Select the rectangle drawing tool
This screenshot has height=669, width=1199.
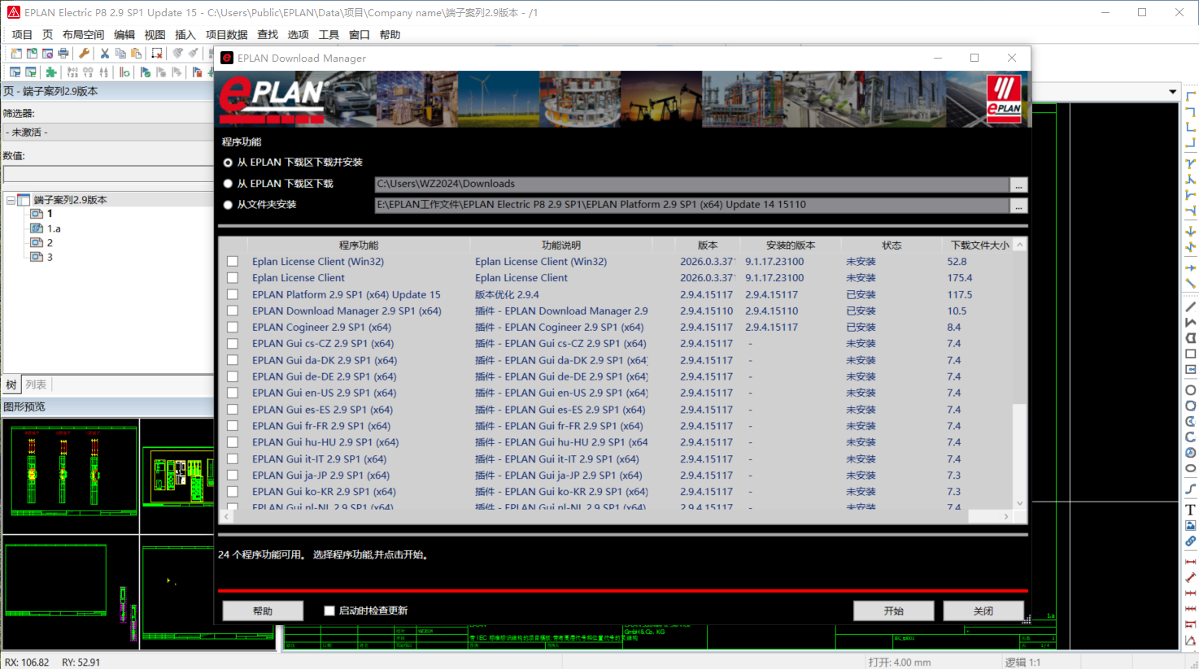click(1190, 354)
